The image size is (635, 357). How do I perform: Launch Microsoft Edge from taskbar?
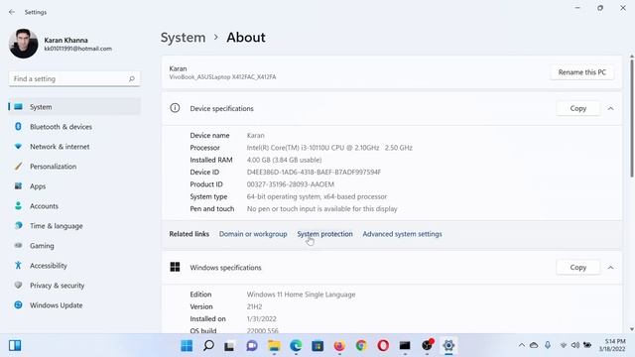296,346
